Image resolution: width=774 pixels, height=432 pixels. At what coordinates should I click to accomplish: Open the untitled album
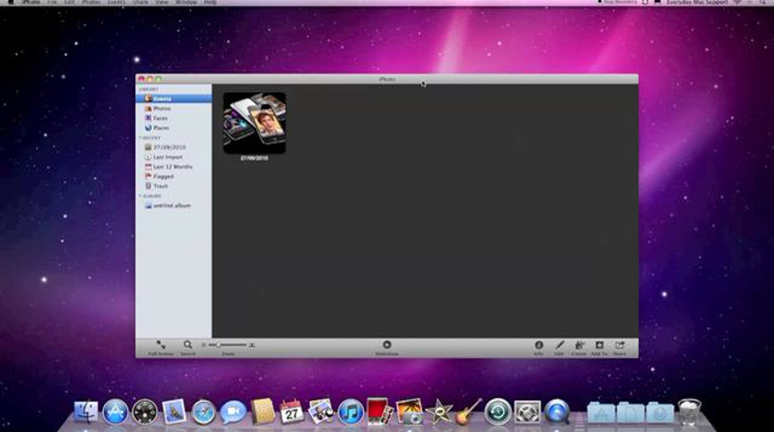[x=172, y=206]
